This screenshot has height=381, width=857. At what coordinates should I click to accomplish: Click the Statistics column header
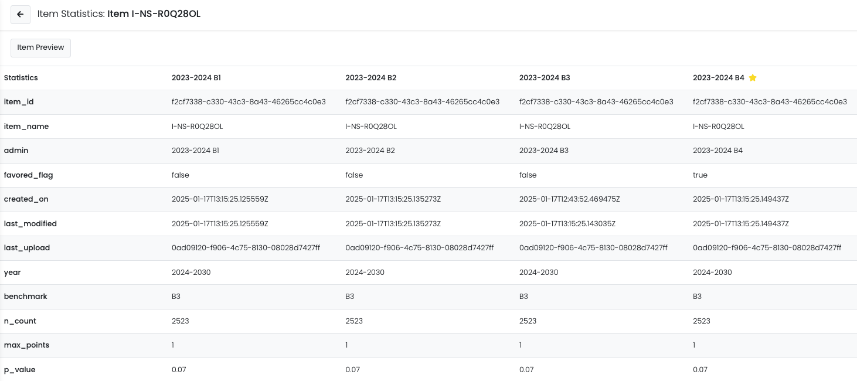click(21, 78)
